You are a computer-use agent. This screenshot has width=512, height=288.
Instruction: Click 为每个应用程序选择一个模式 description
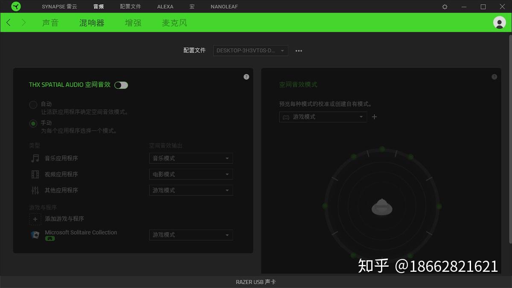[79, 131]
